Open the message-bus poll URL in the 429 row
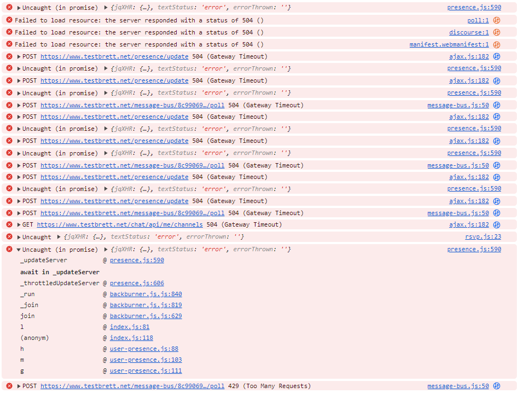This screenshot has width=518, height=393. [x=132, y=386]
